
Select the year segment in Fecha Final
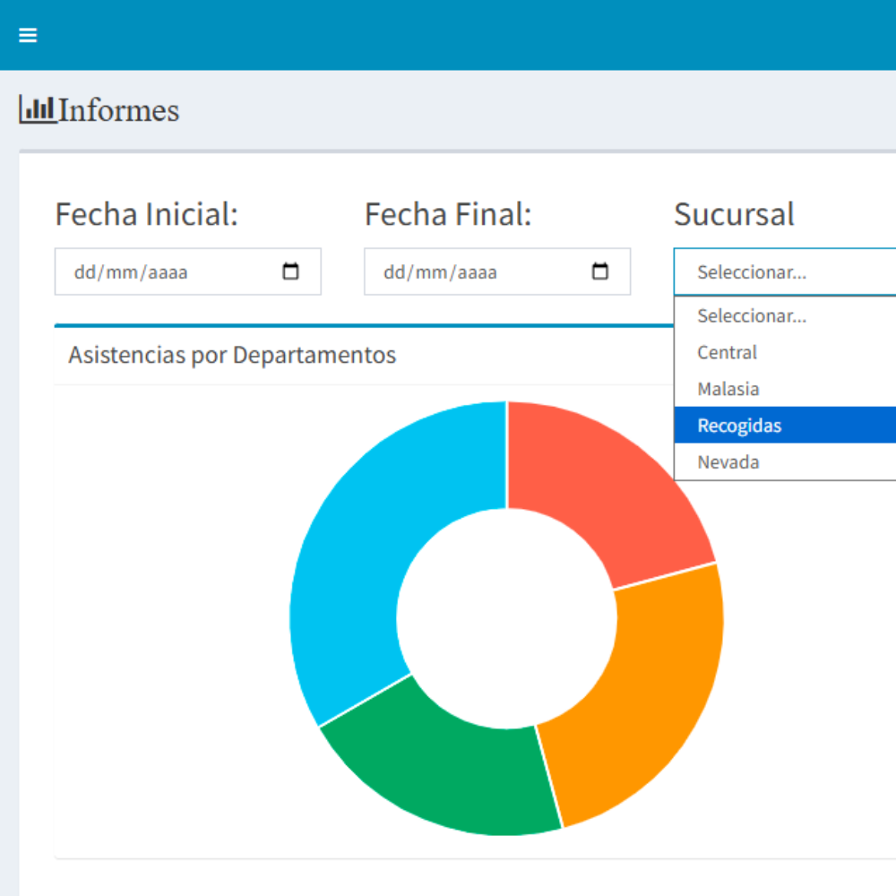tap(477, 272)
